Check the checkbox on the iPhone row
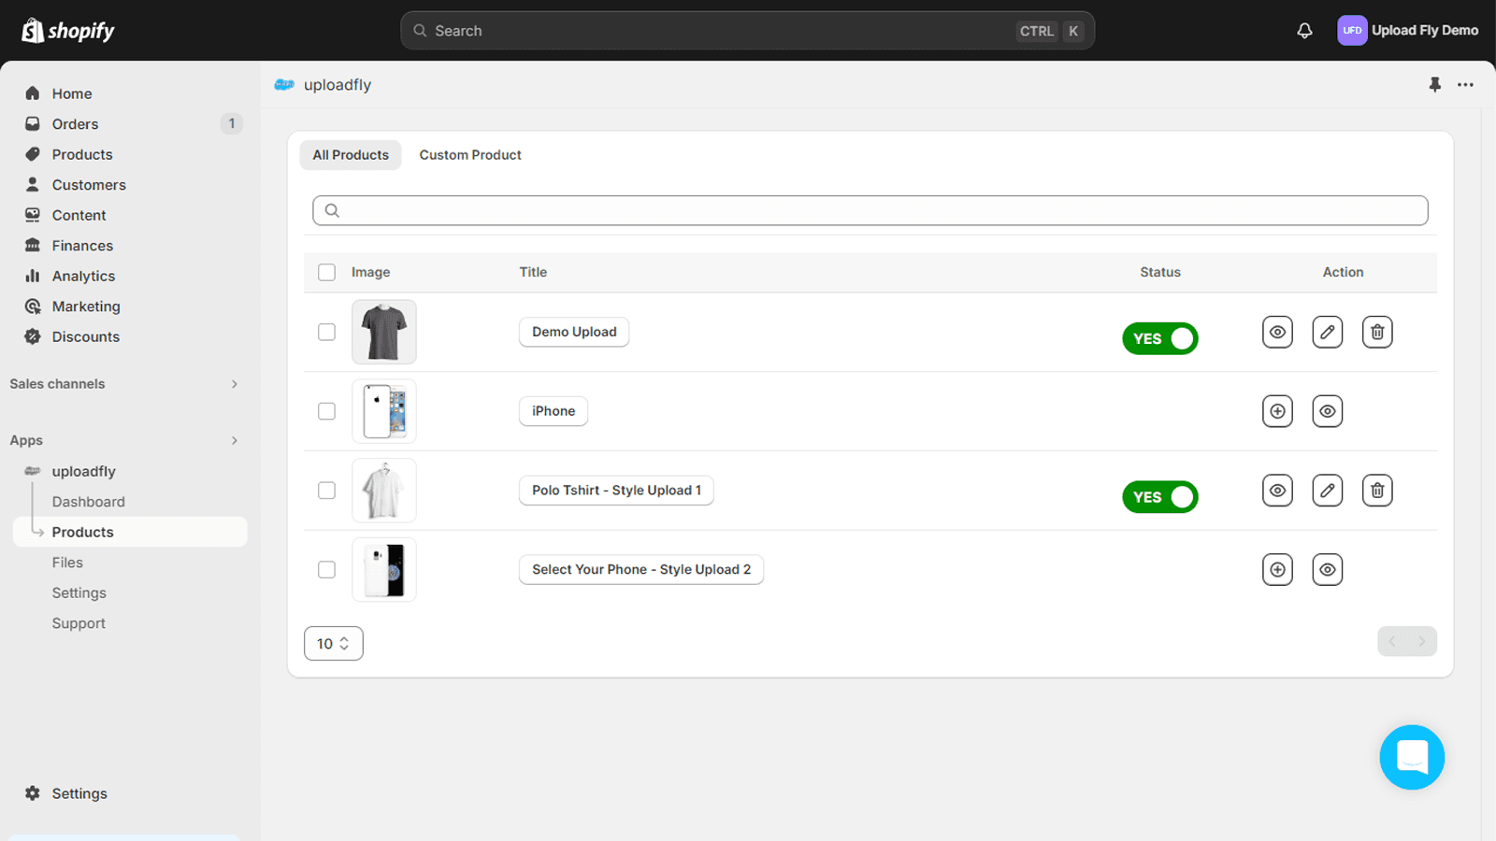Viewport: 1496px width, 841px height. click(x=326, y=411)
